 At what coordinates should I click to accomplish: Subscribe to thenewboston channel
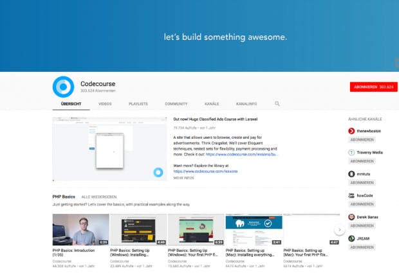(x=362, y=139)
